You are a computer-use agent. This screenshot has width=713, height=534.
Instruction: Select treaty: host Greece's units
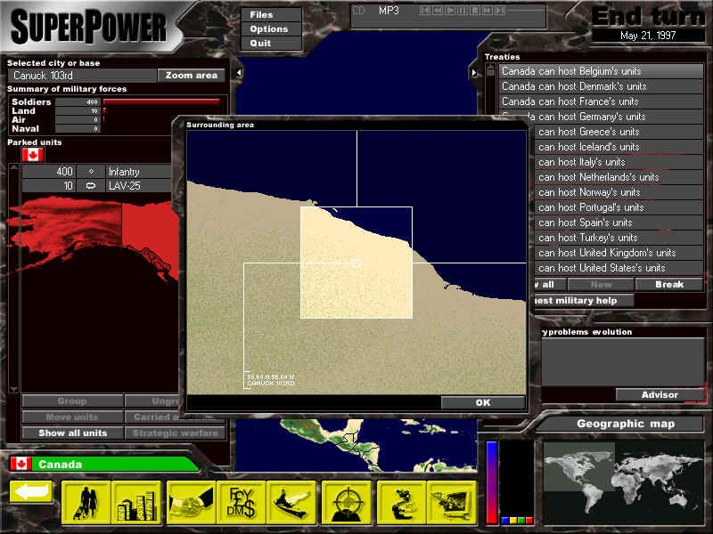coord(619,132)
